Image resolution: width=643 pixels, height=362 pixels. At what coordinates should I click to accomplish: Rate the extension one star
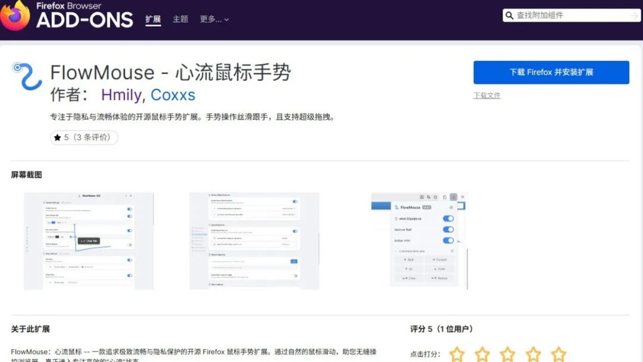(x=457, y=354)
